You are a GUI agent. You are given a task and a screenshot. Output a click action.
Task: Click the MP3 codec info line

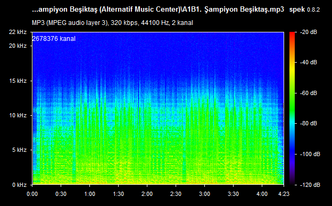tap(112, 23)
